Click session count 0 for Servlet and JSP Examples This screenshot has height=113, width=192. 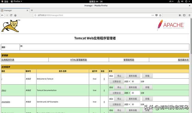pos(104,102)
